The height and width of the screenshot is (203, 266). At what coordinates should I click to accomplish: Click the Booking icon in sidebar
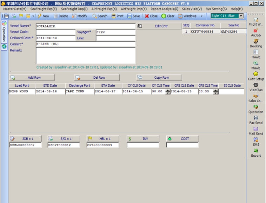(x=256, y=41)
